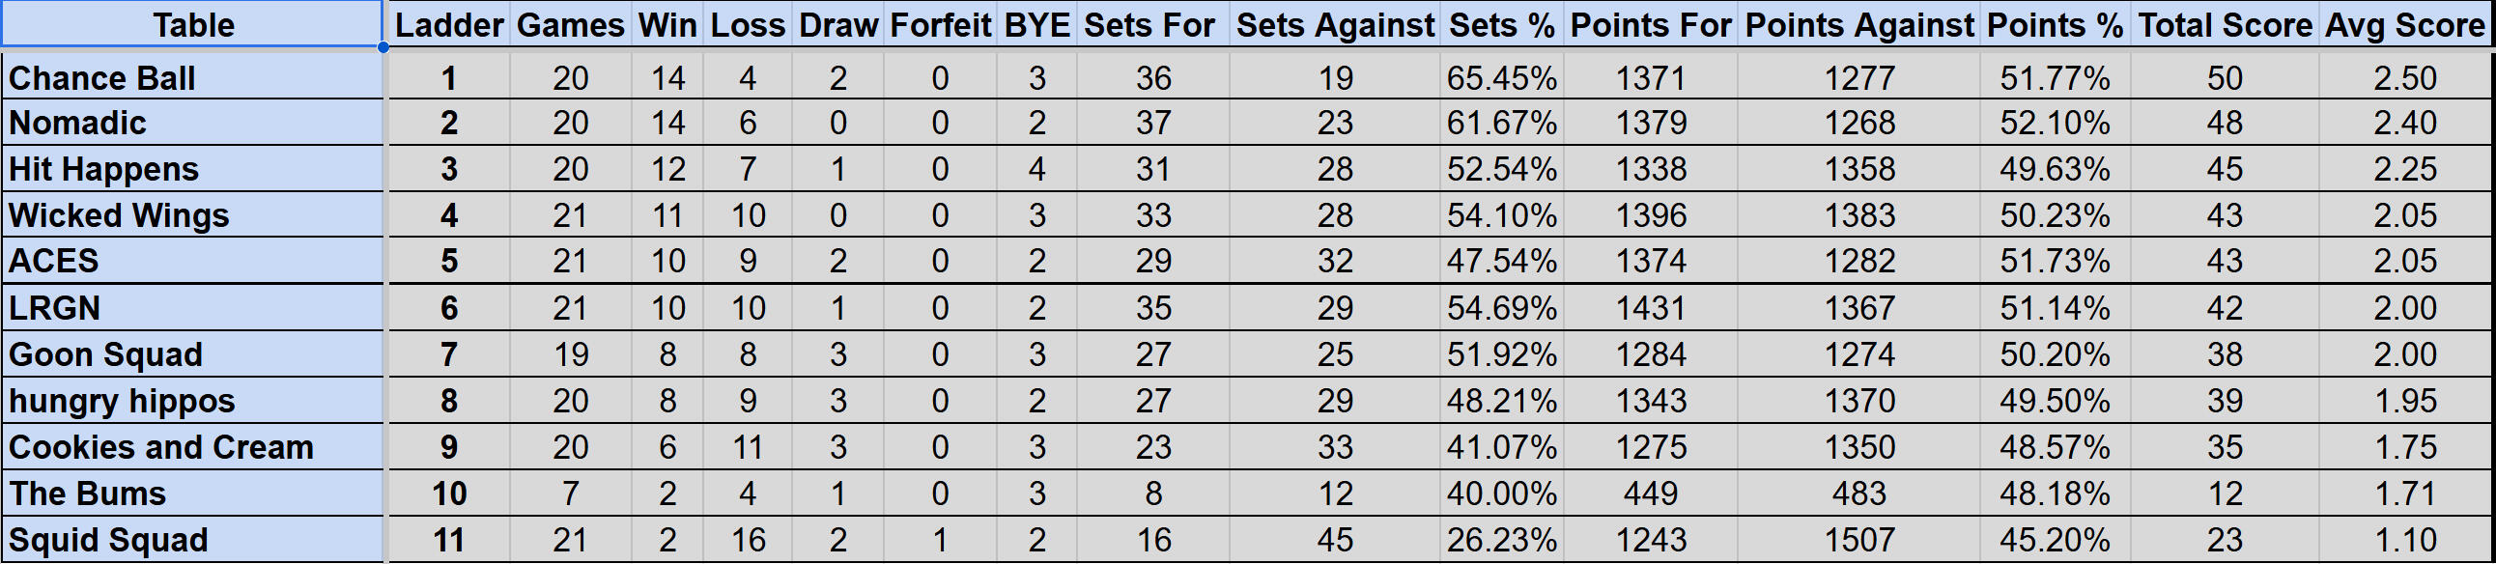
Task: Select Goon Squad's Games value 19
Action: pyautogui.click(x=571, y=354)
